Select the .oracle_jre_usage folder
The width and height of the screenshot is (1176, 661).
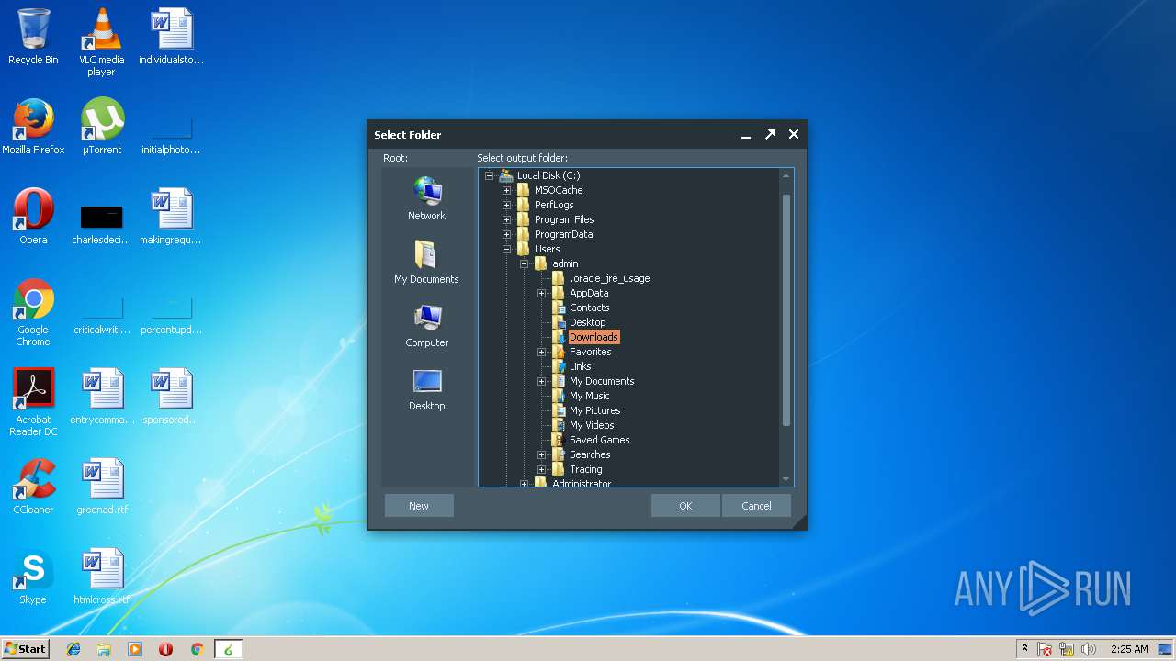pos(609,278)
